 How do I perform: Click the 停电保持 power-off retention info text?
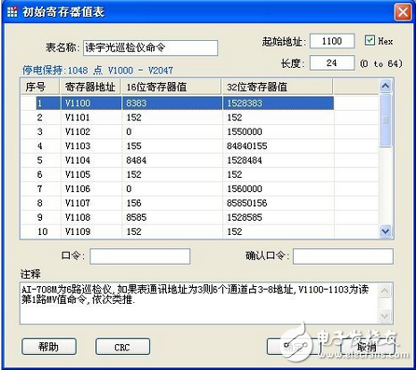point(97,70)
